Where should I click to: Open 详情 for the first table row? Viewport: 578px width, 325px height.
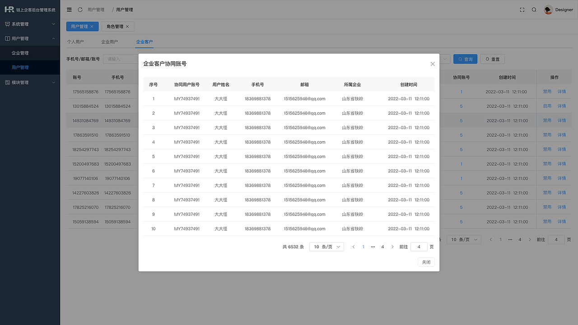(562, 91)
